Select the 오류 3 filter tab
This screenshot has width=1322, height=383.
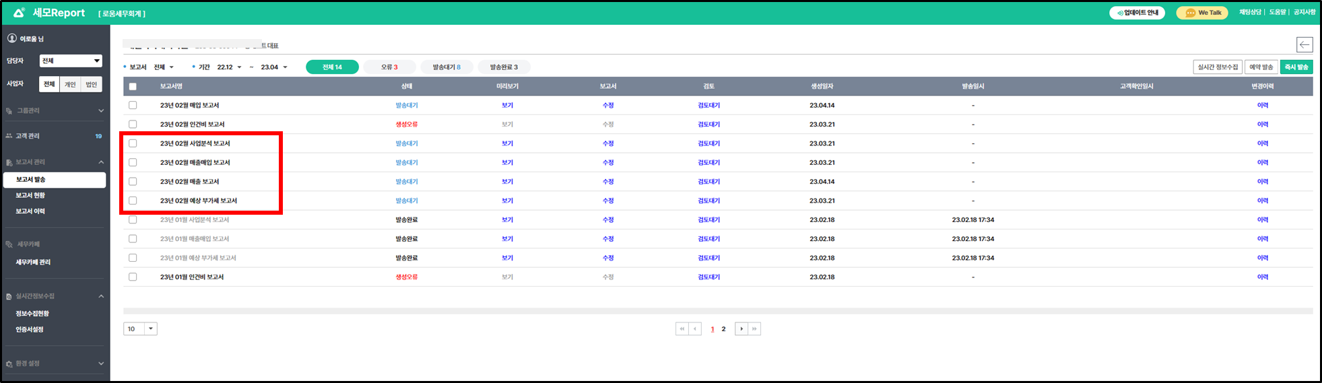tap(389, 67)
